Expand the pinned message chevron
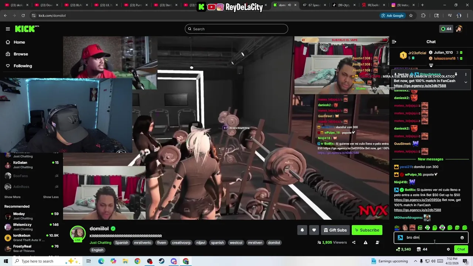The width and height of the screenshot is (473, 266). coord(466,82)
